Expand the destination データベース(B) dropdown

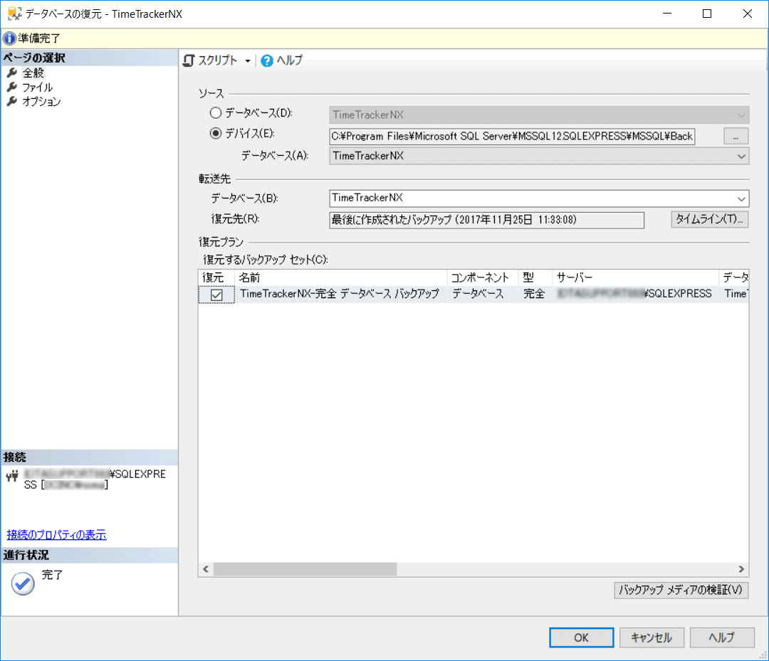pyautogui.click(x=741, y=199)
